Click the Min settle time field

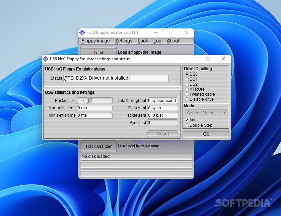95,115
